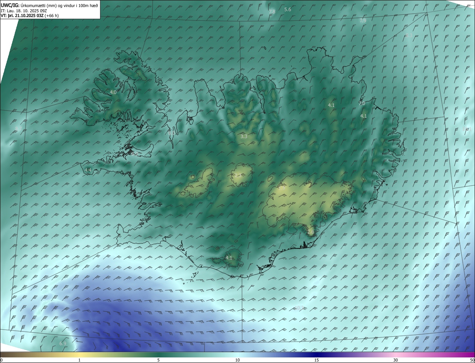Click the 4.4 value label on the map

(88, 170)
